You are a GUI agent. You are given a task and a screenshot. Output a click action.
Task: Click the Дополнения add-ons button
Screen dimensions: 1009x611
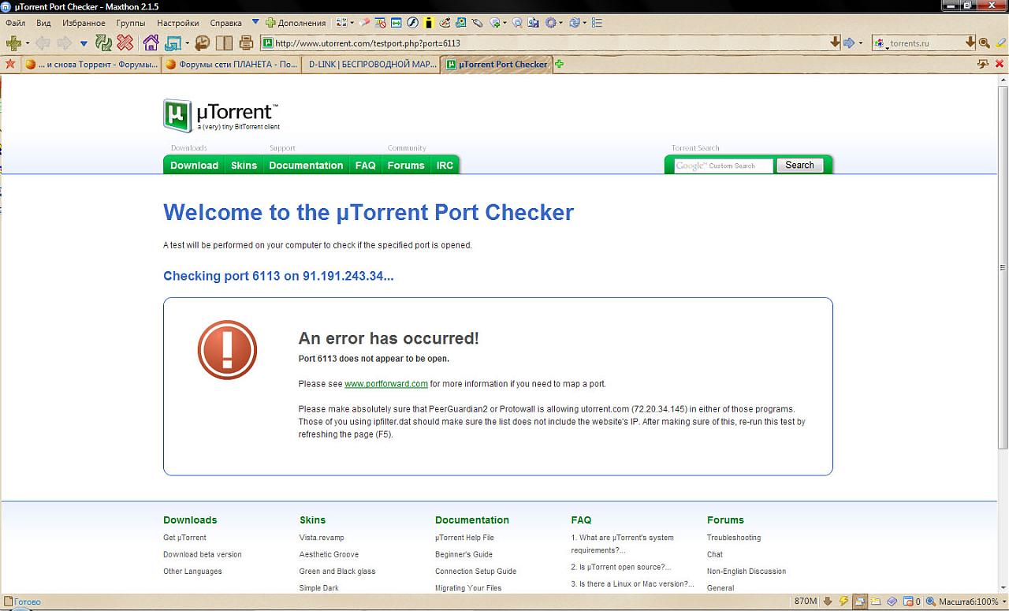(x=296, y=23)
